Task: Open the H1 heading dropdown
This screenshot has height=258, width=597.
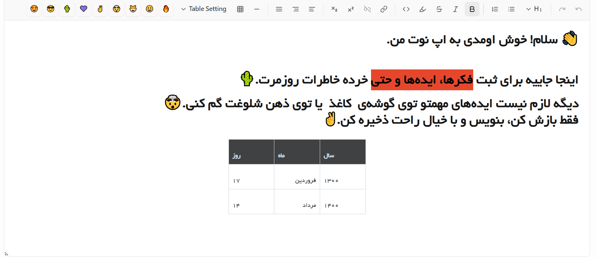Action: 534,9
